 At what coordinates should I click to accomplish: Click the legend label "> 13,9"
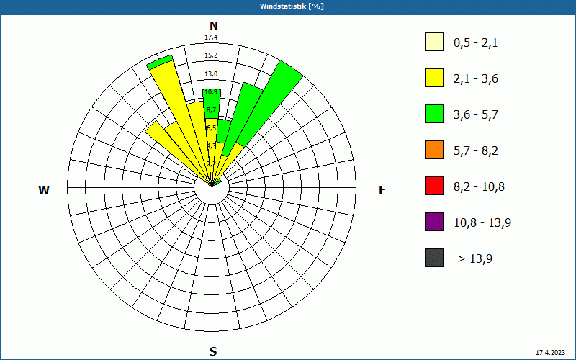click(475, 259)
